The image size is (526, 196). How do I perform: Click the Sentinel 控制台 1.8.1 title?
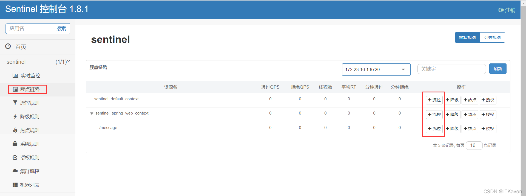(x=47, y=9)
